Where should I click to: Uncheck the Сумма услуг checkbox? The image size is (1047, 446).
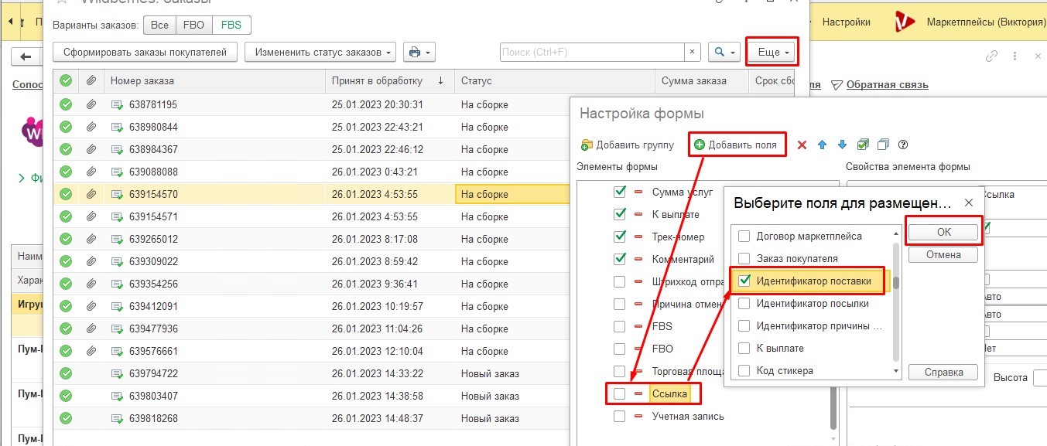tap(619, 192)
